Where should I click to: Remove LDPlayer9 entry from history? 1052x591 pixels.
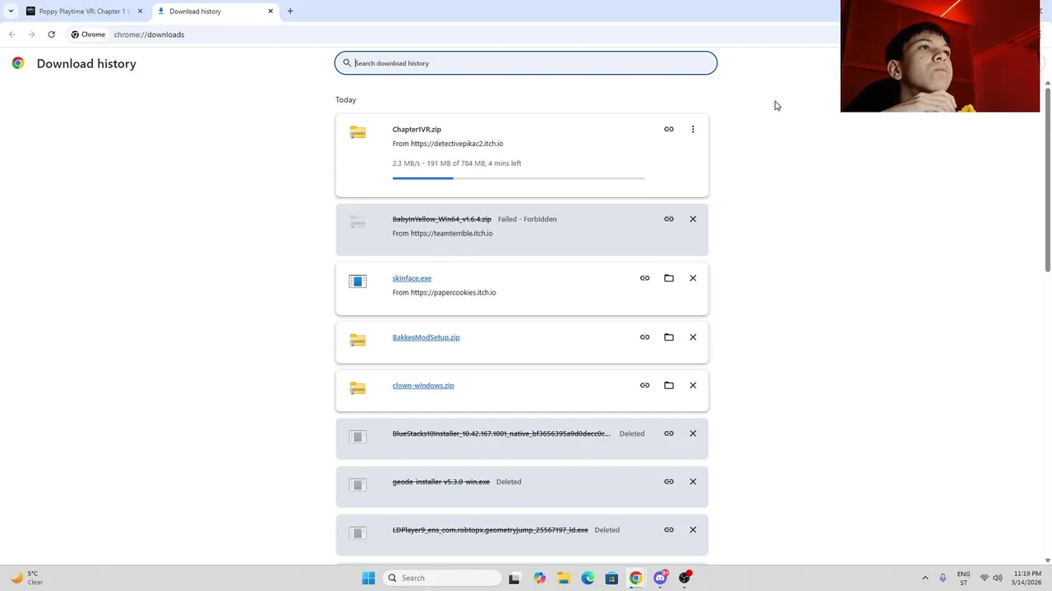[693, 530]
